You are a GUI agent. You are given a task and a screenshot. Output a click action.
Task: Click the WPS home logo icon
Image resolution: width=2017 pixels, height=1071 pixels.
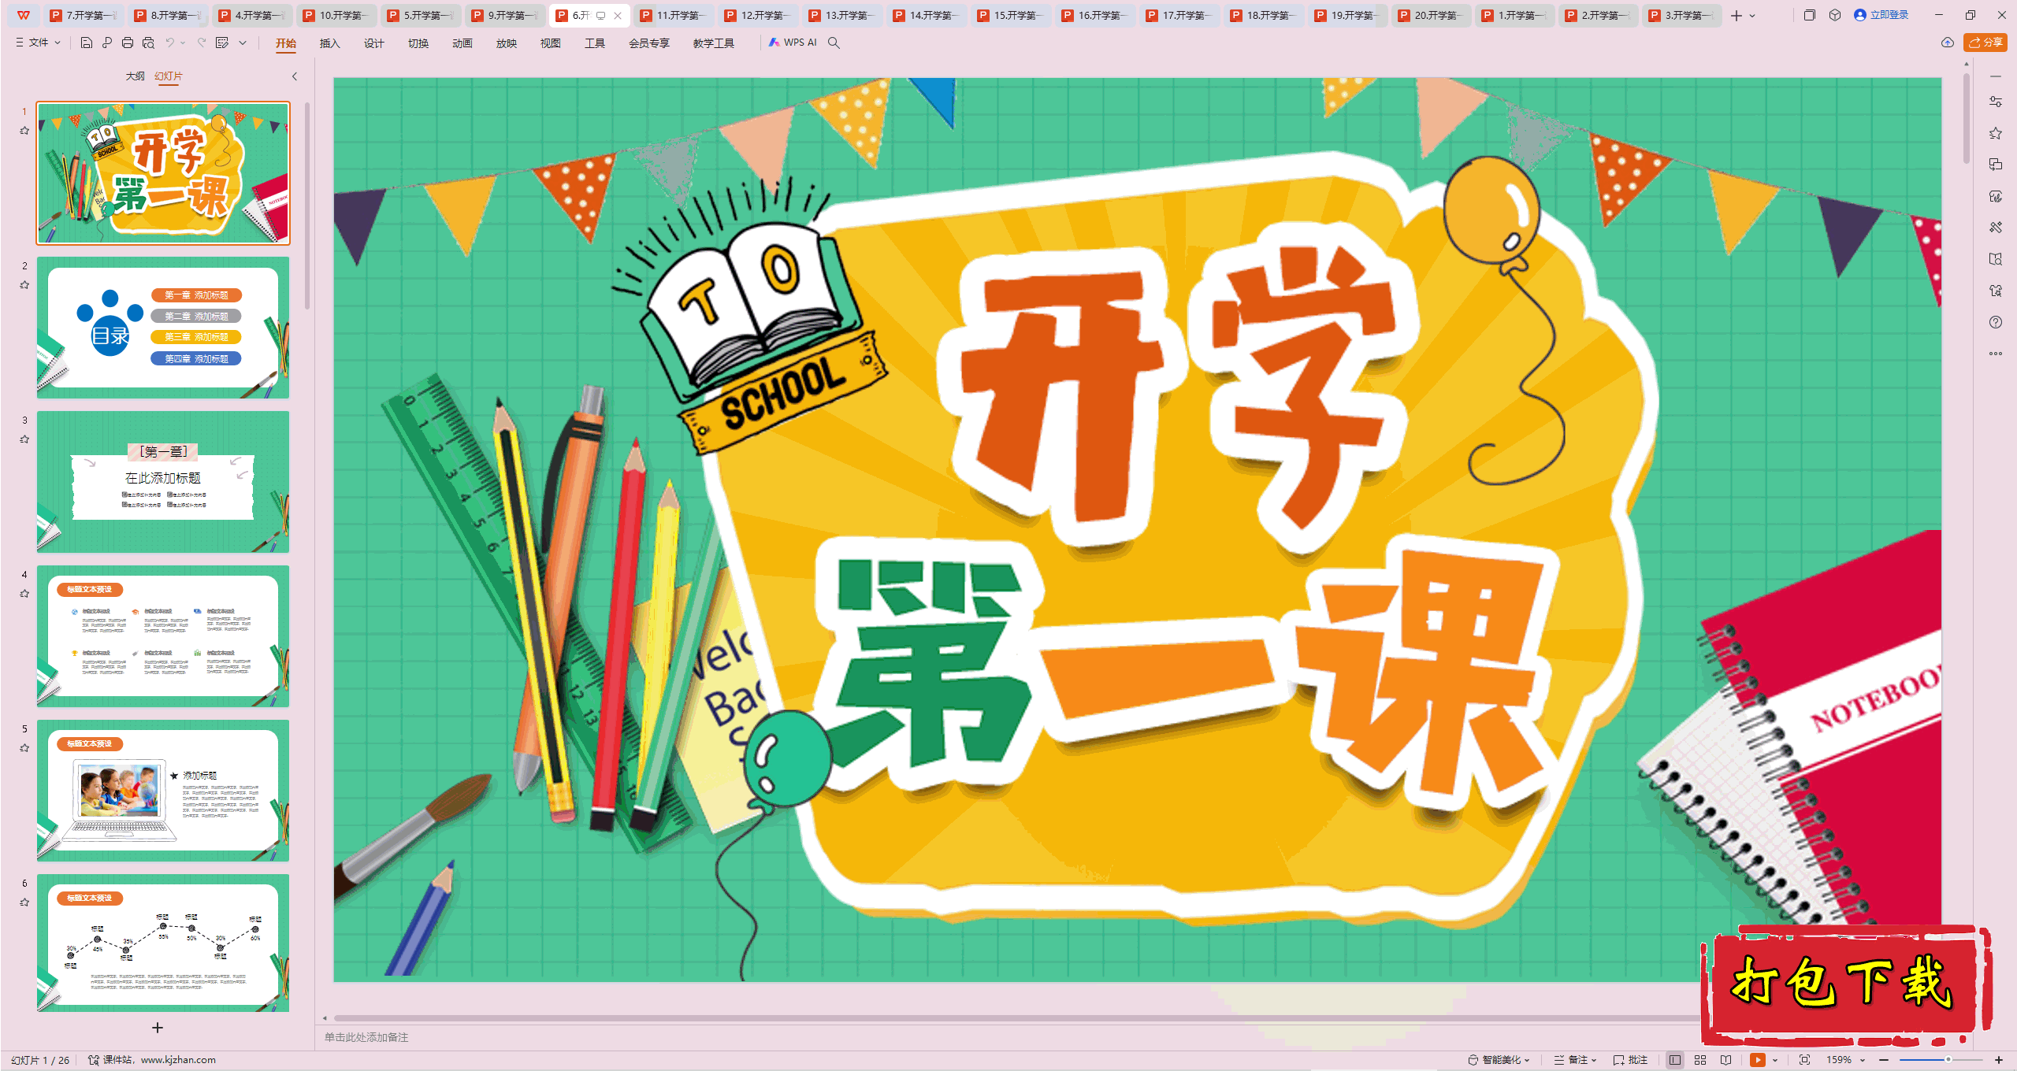(x=24, y=15)
